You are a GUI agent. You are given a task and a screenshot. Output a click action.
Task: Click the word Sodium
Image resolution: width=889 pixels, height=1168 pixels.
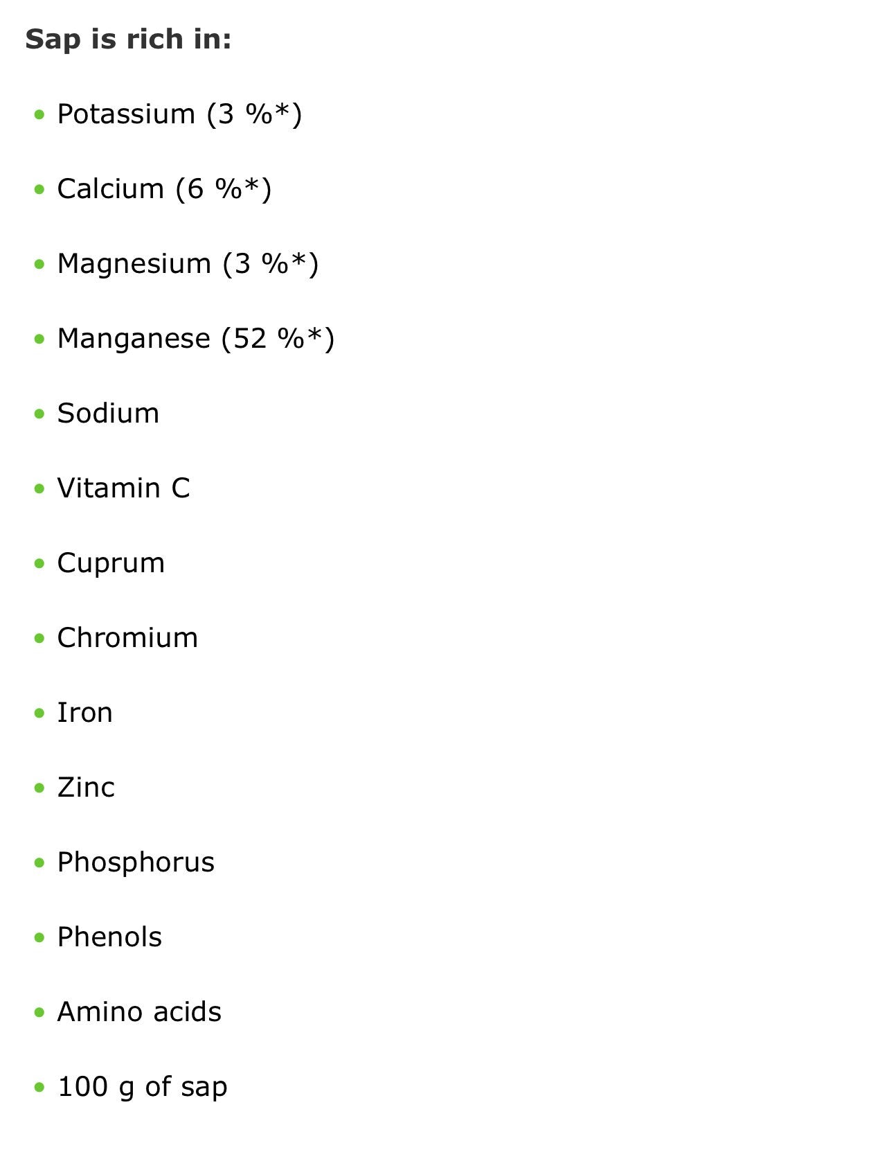point(108,414)
